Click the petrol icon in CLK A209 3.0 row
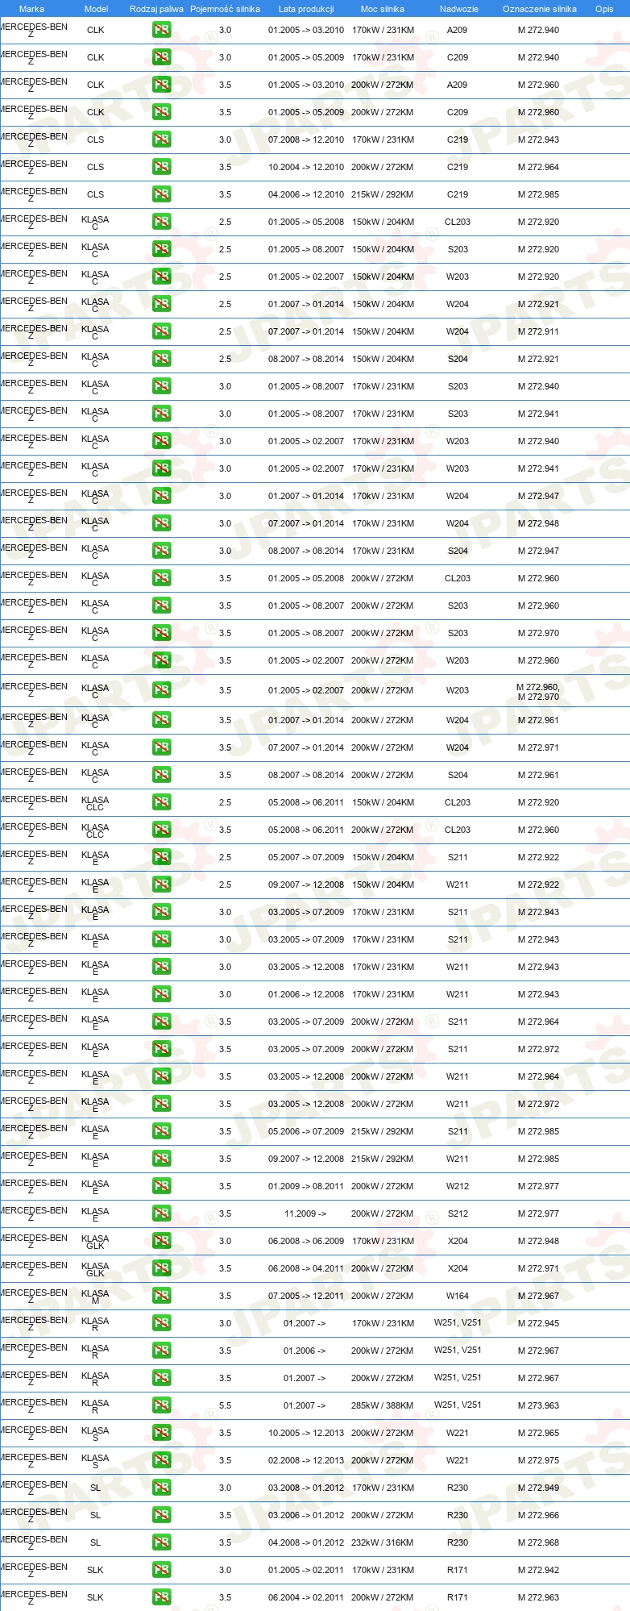 tap(161, 30)
